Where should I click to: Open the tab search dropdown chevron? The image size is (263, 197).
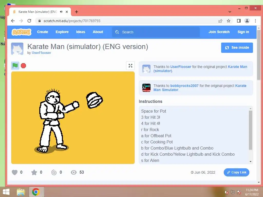point(230,12)
